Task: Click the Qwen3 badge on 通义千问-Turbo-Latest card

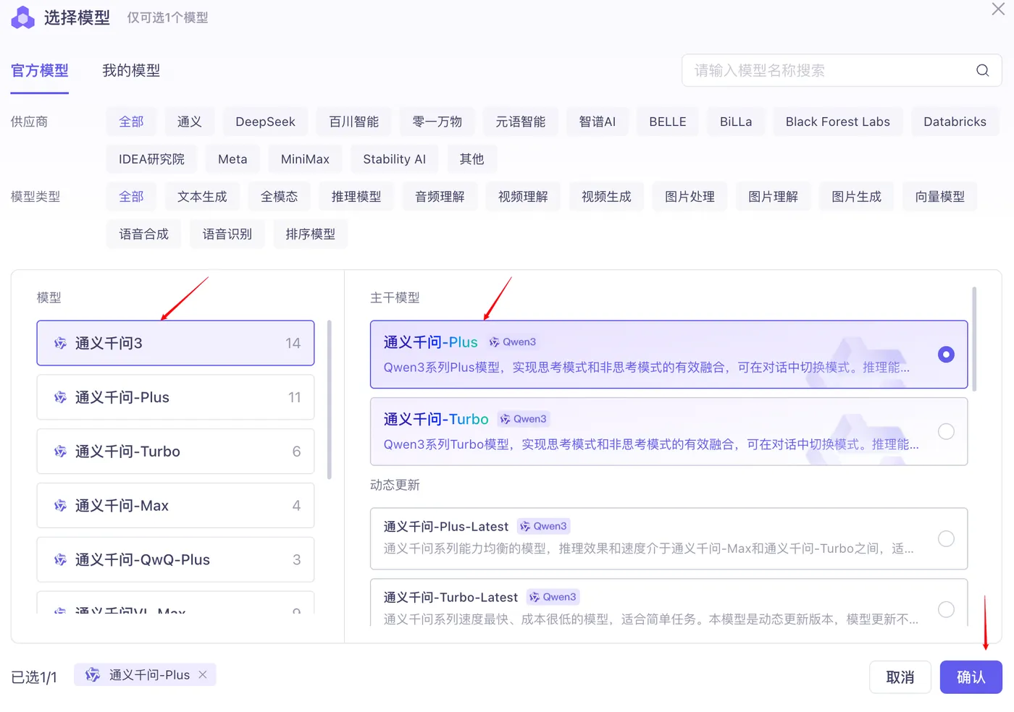Action: (553, 597)
